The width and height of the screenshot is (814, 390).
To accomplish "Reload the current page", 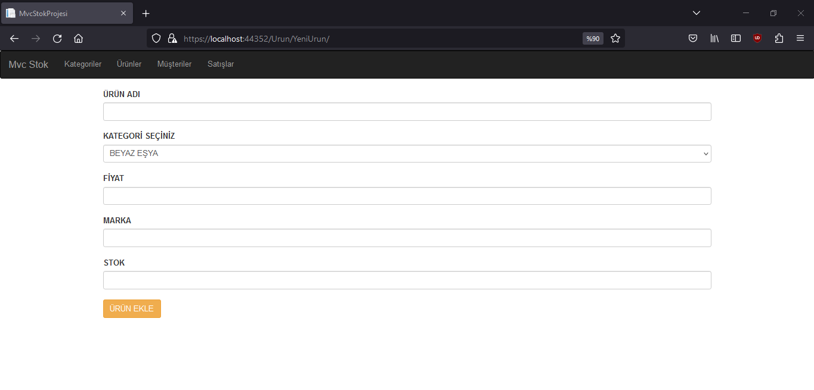I will point(57,38).
